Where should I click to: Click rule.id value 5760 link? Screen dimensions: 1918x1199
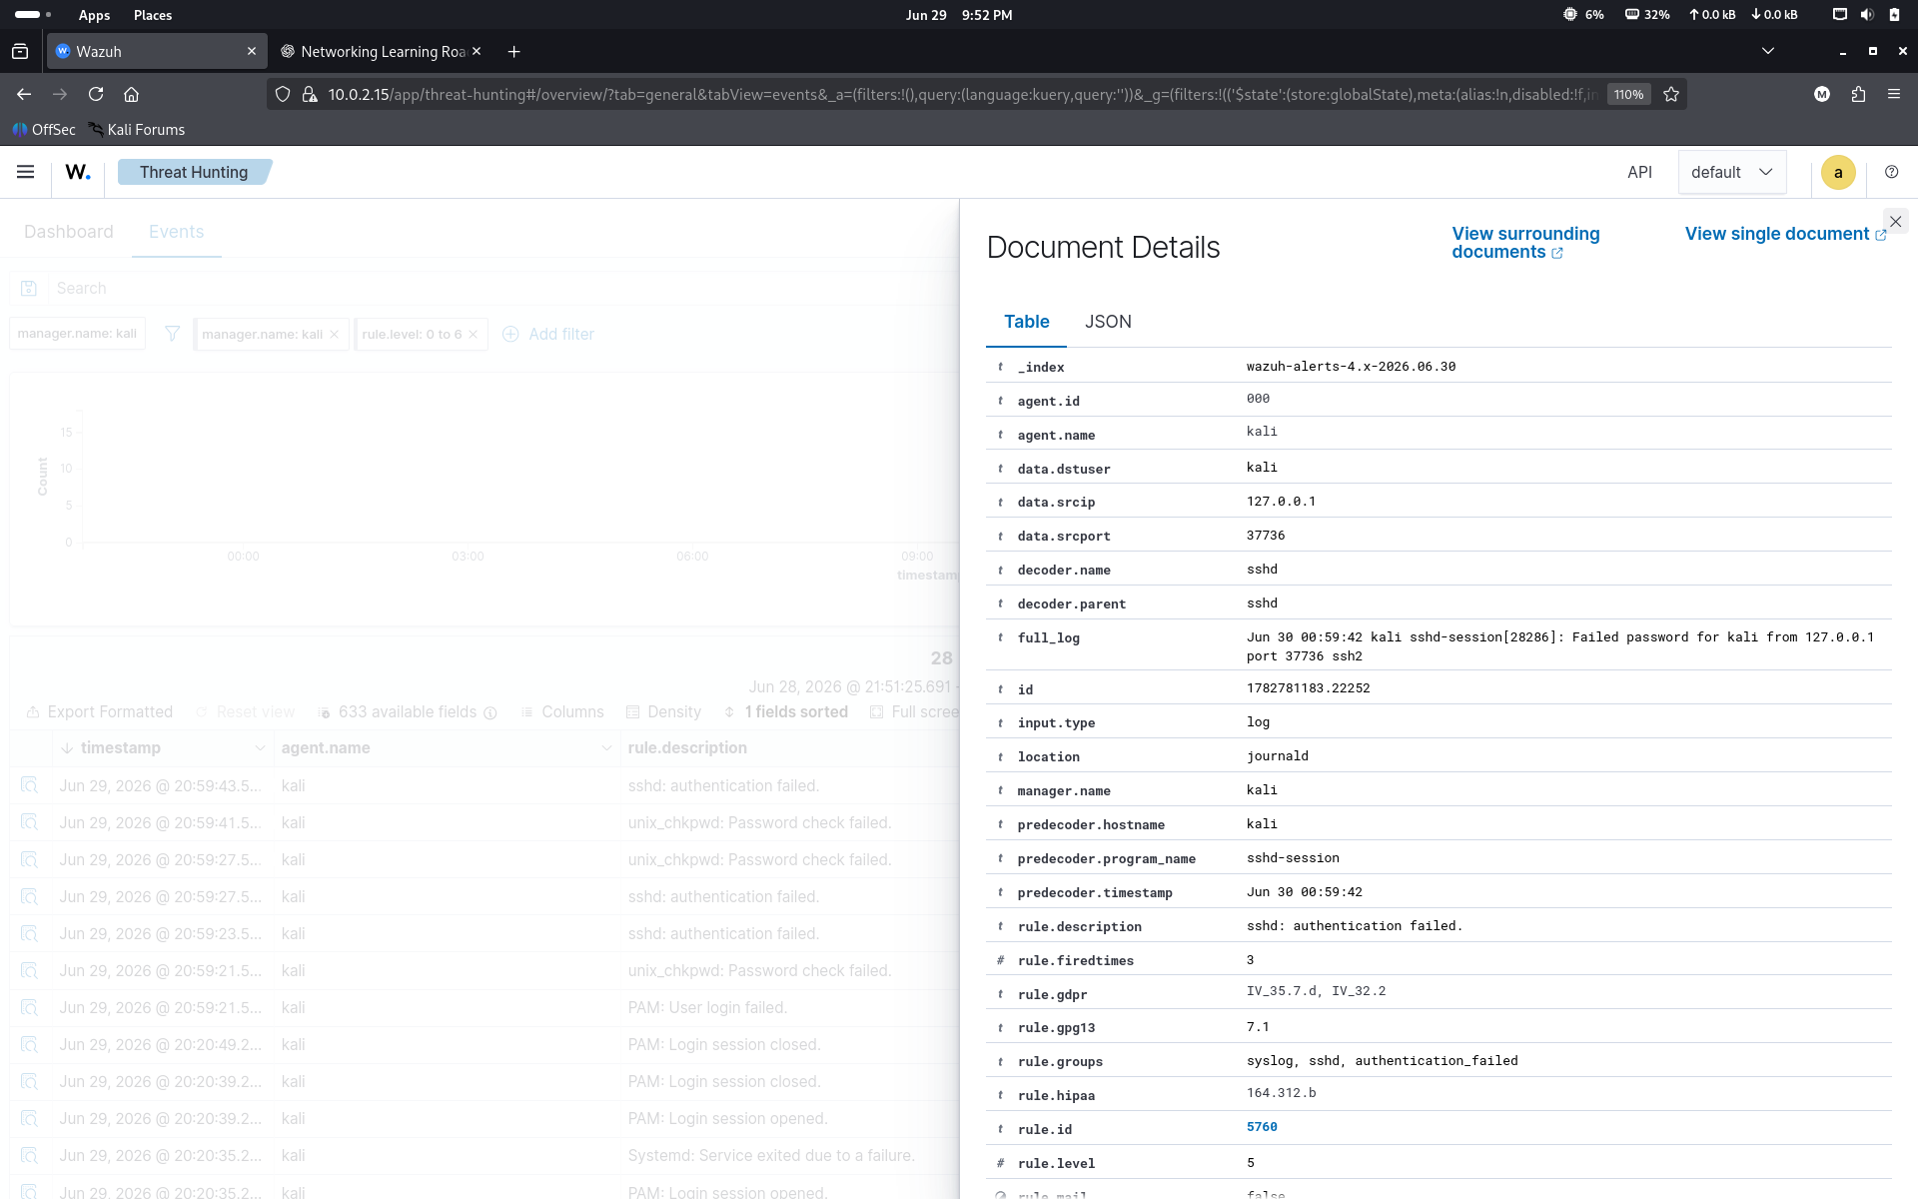coord(1262,1127)
